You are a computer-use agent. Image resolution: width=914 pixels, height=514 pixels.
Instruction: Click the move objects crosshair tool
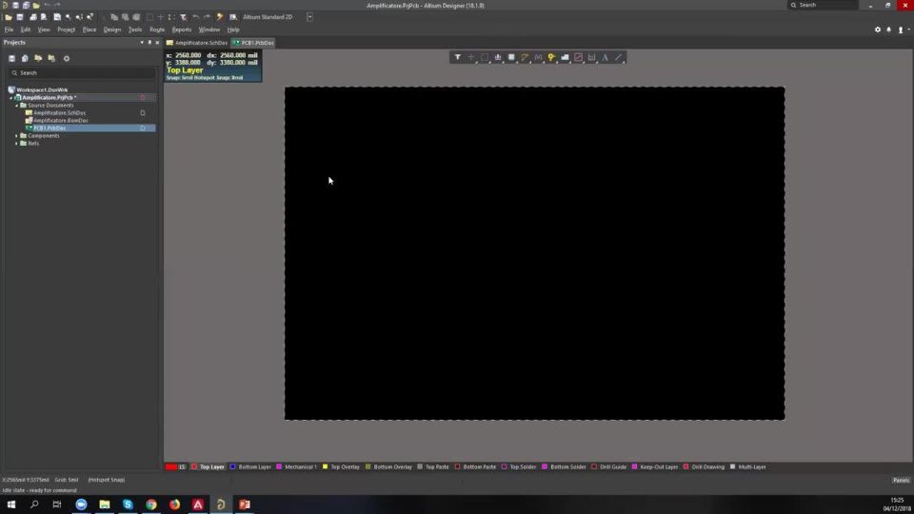[471, 57]
